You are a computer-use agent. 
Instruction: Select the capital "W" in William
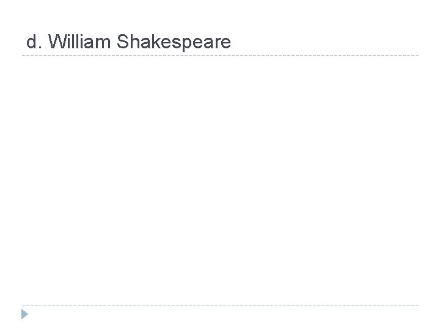click(x=57, y=42)
